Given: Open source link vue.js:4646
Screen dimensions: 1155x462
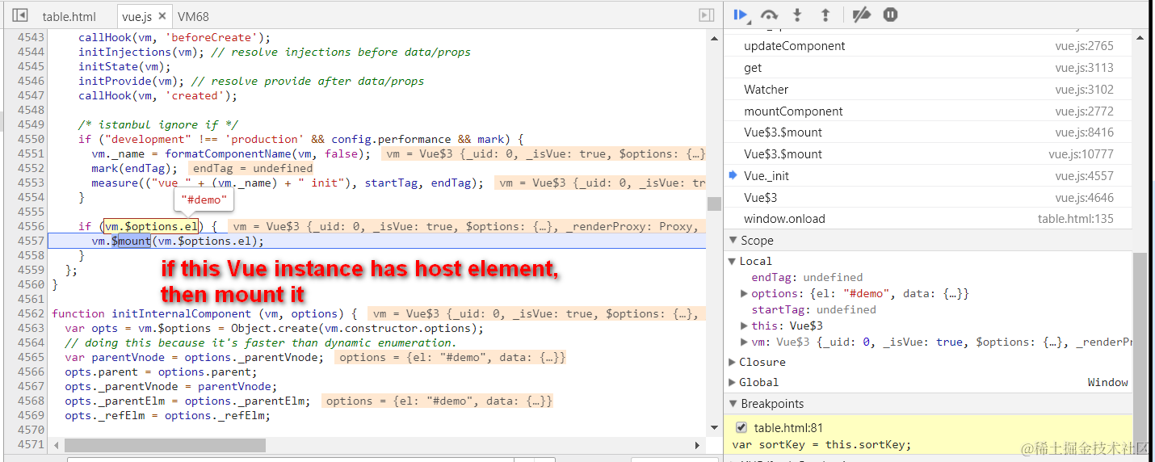Looking at the screenshot, I should pyautogui.click(x=1084, y=197).
